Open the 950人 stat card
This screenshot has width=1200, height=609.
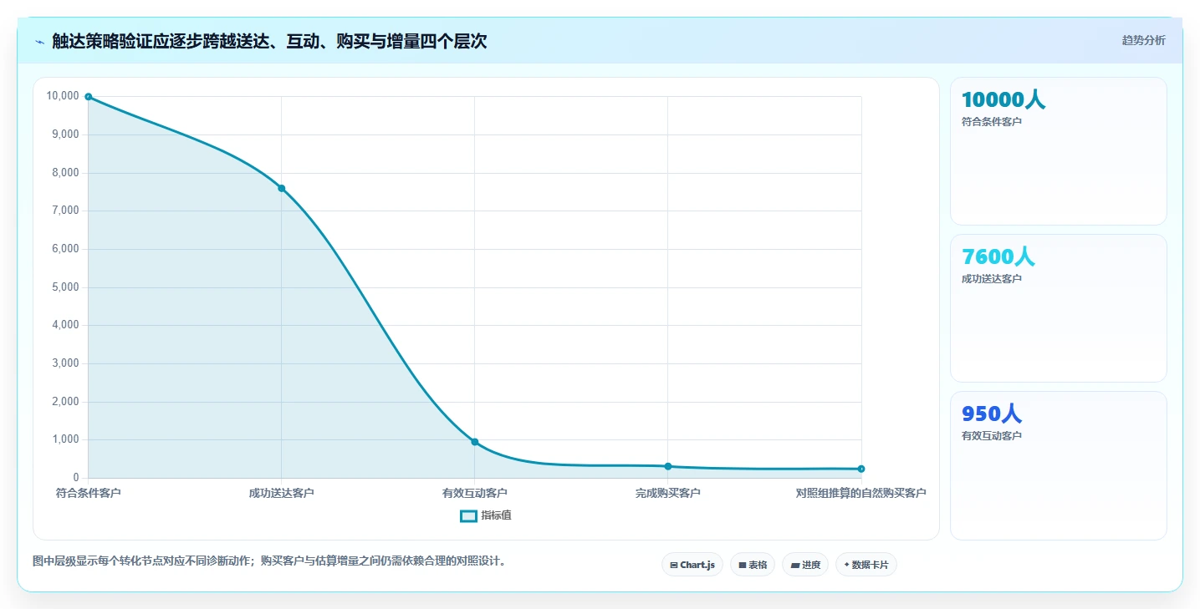pyautogui.click(x=1058, y=465)
